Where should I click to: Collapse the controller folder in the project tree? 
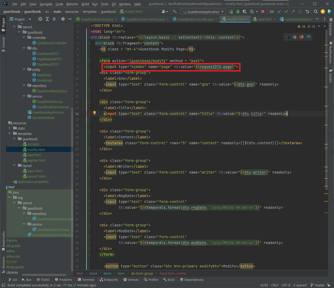24,38
